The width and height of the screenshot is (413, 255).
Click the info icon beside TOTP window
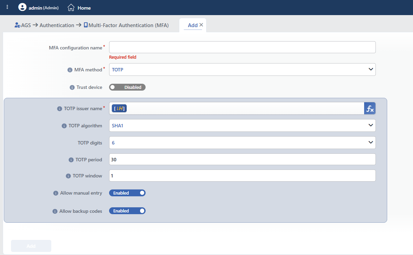(x=68, y=176)
